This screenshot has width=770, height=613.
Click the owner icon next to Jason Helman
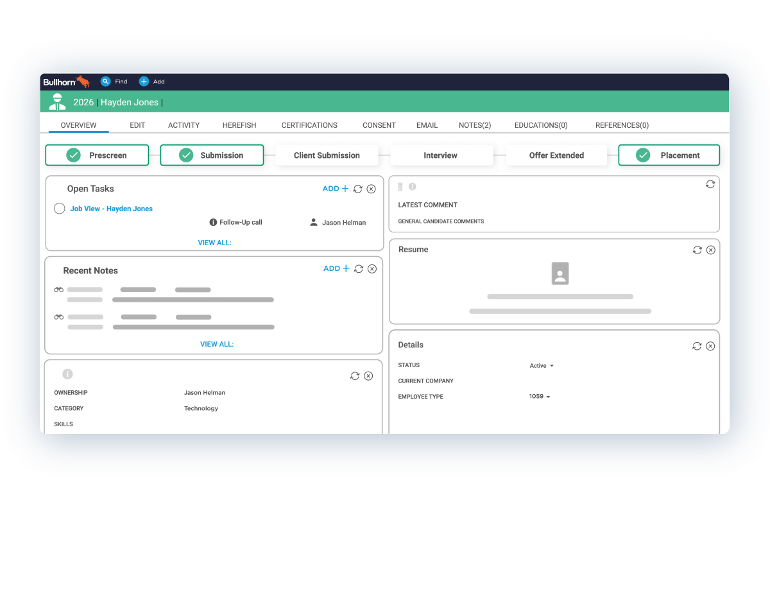point(313,222)
